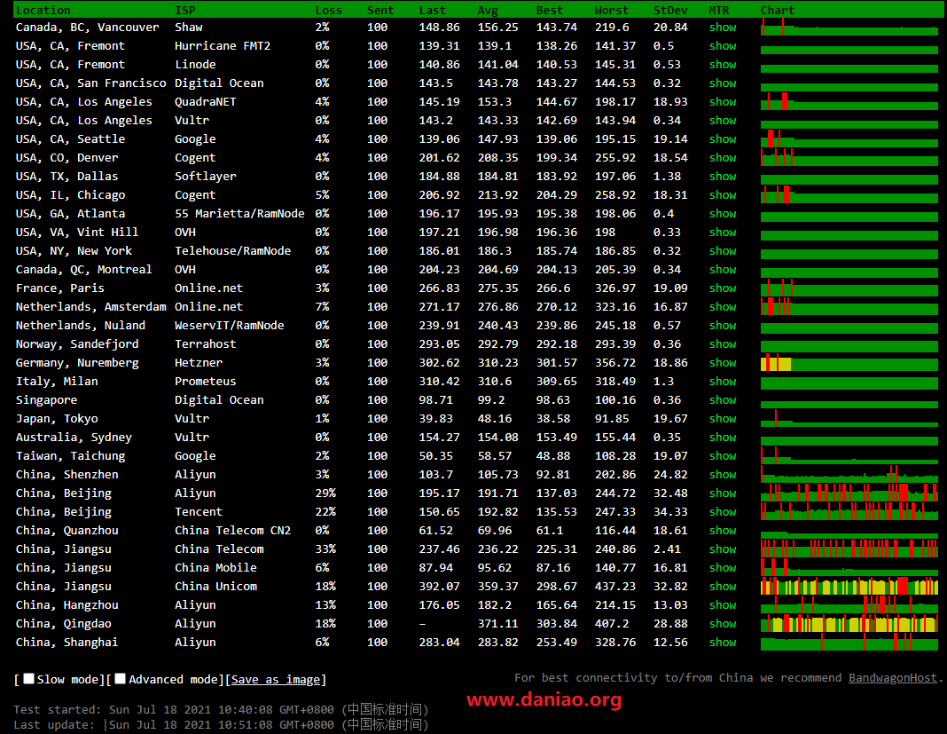The width and height of the screenshot is (947, 734).
Task: Show MTR for Jiangsu China Telecom row
Action: click(x=723, y=549)
